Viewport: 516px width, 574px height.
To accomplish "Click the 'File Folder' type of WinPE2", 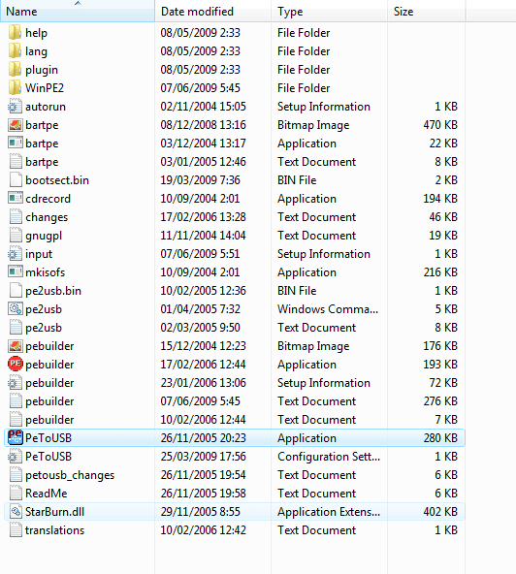I will pyautogui.click(x=304, y=88).
